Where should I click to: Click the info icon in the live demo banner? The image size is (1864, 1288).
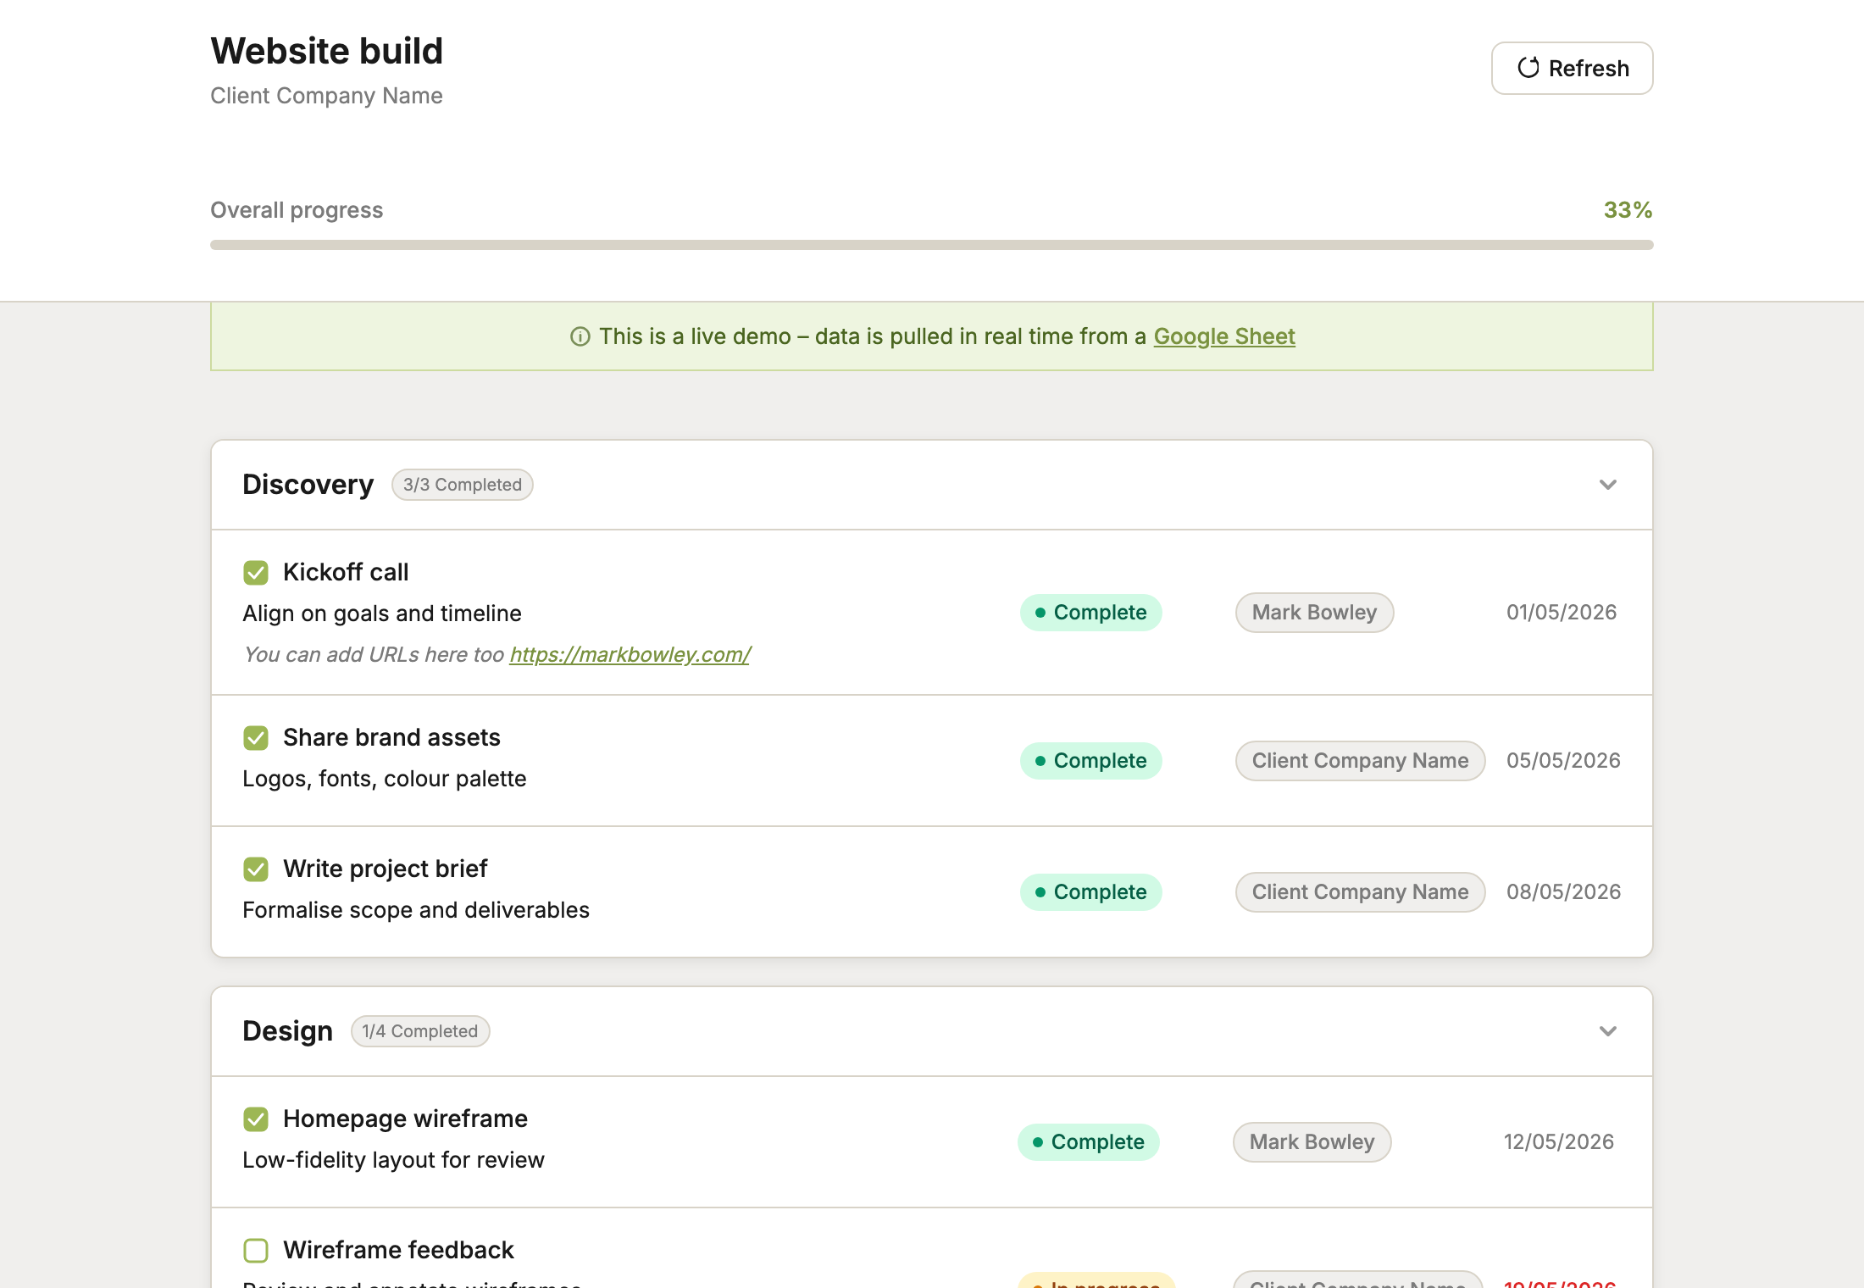[x=580, y=337]
